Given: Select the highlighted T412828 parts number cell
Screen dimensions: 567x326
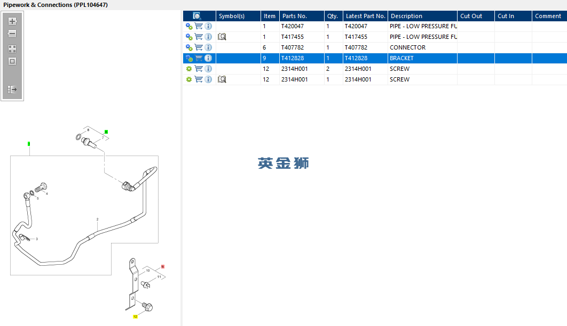Looking at the screenshot, I should [x=302, y=58].
